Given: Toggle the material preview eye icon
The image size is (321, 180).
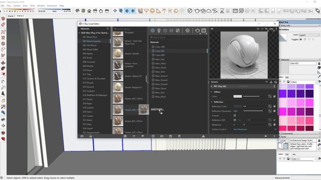Looking at the screenshot, I should point(212,29).
